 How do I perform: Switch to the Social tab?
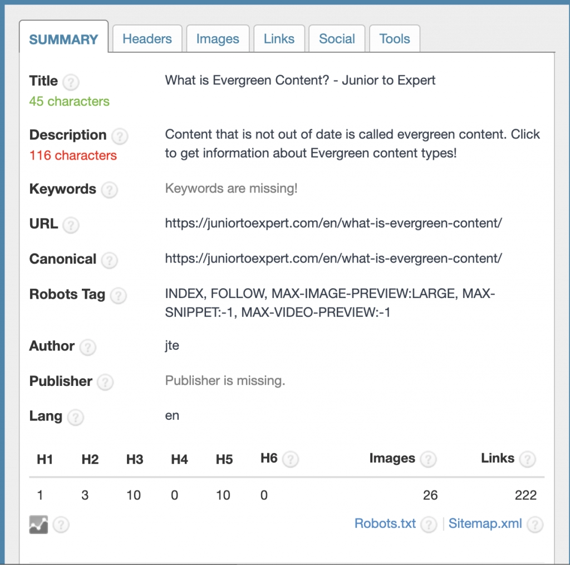click(337, 38)
